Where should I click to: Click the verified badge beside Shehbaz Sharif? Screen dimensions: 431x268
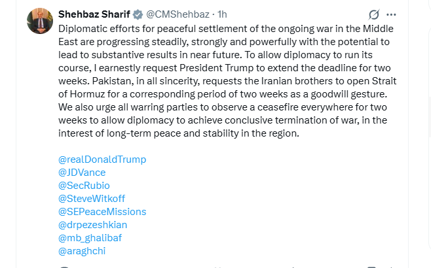[138, 14]
